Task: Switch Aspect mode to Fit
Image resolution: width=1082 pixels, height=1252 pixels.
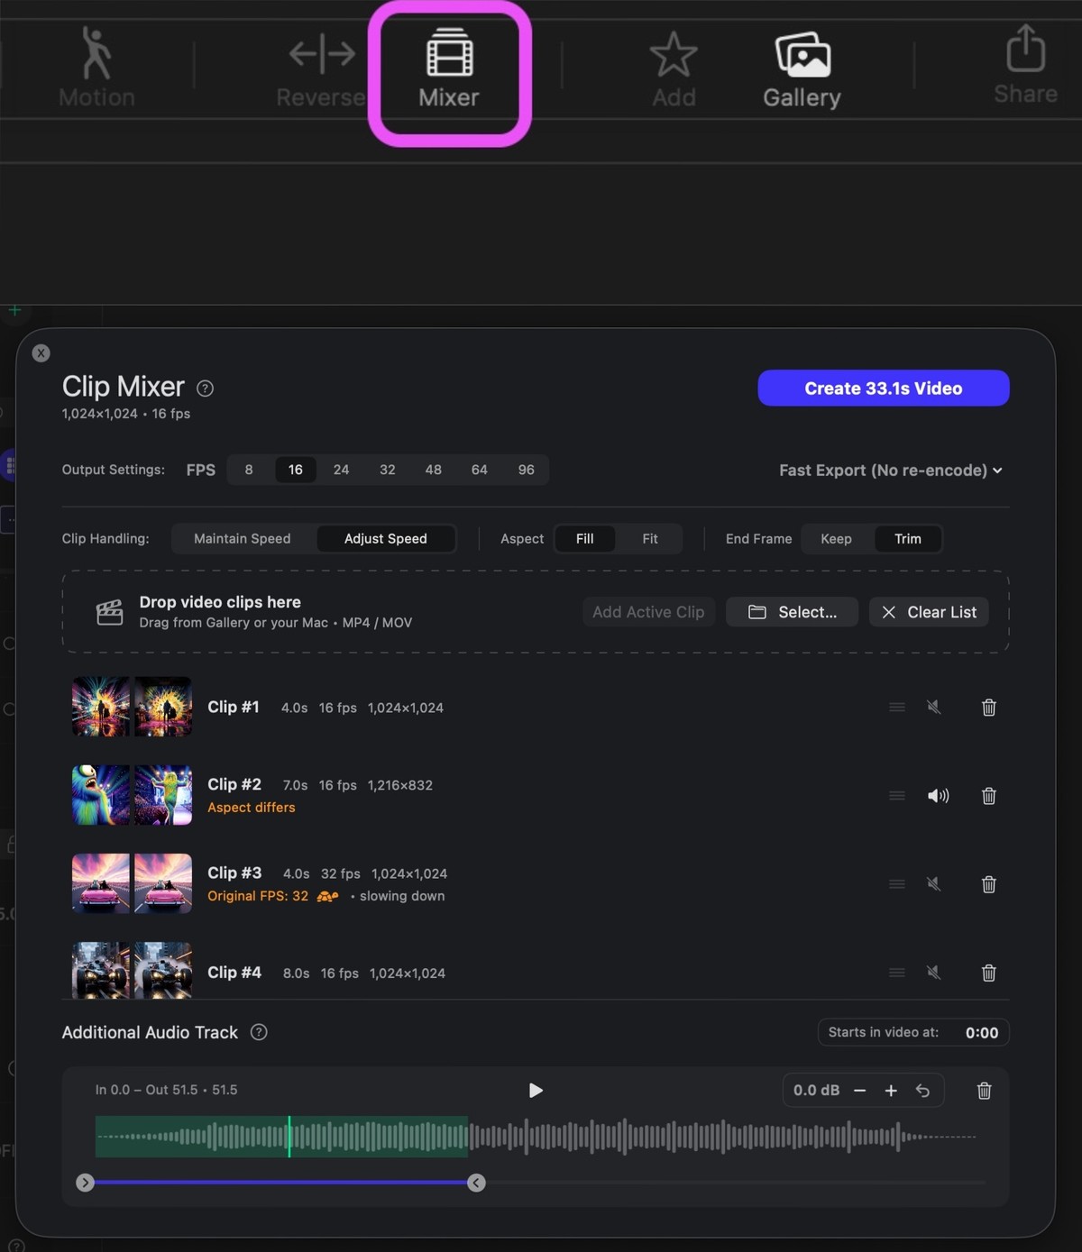Action: point(650,538)
